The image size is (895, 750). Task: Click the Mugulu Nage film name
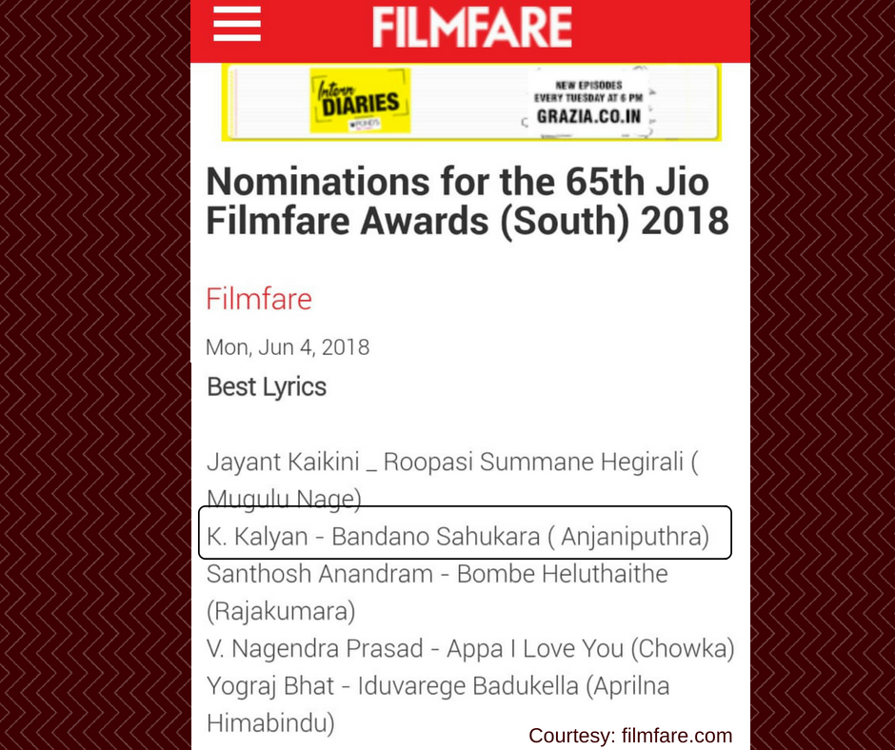(284, 499)
